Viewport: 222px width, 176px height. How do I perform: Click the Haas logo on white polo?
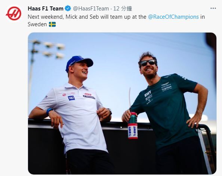[x=64, y=95]
